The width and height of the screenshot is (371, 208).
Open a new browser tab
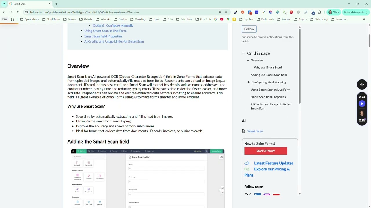(57, 4)
